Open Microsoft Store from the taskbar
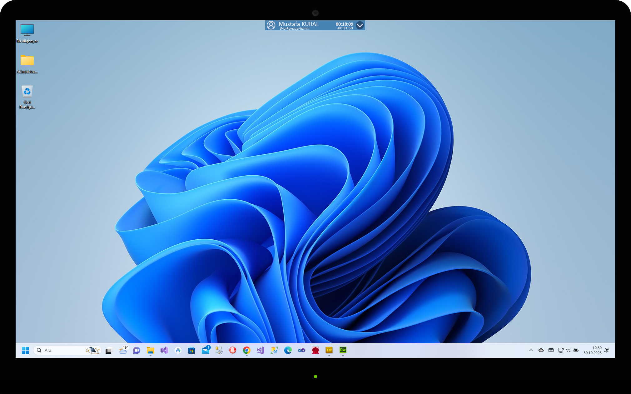The image size is (631, 394). coord(191,350)
